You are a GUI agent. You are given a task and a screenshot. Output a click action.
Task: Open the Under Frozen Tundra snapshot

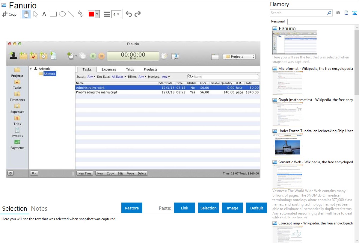[288, 145]
